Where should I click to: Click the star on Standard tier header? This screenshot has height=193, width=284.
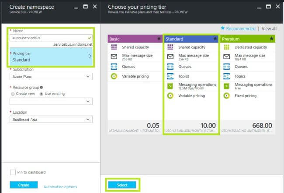(x=215, y=38)
